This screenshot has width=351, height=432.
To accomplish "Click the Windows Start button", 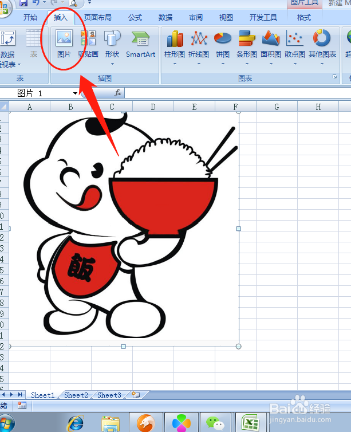I will [6, 423].
